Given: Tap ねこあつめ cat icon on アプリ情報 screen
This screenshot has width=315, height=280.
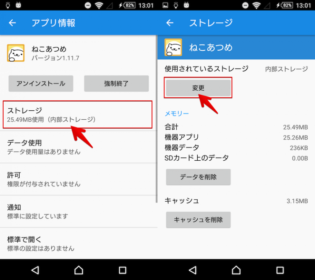Looking at the screenshot, I should (x=16, y=53).
